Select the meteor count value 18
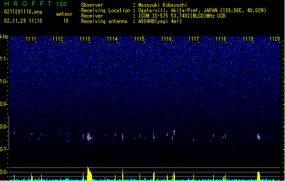Image resolution: width=285 pixels, height=181 pixels. (x=66, y=21)
